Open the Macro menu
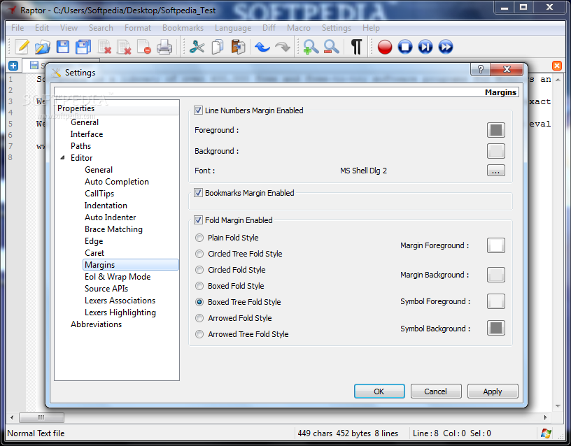Viewport: 571px width, 446px height. pos(299,28)
